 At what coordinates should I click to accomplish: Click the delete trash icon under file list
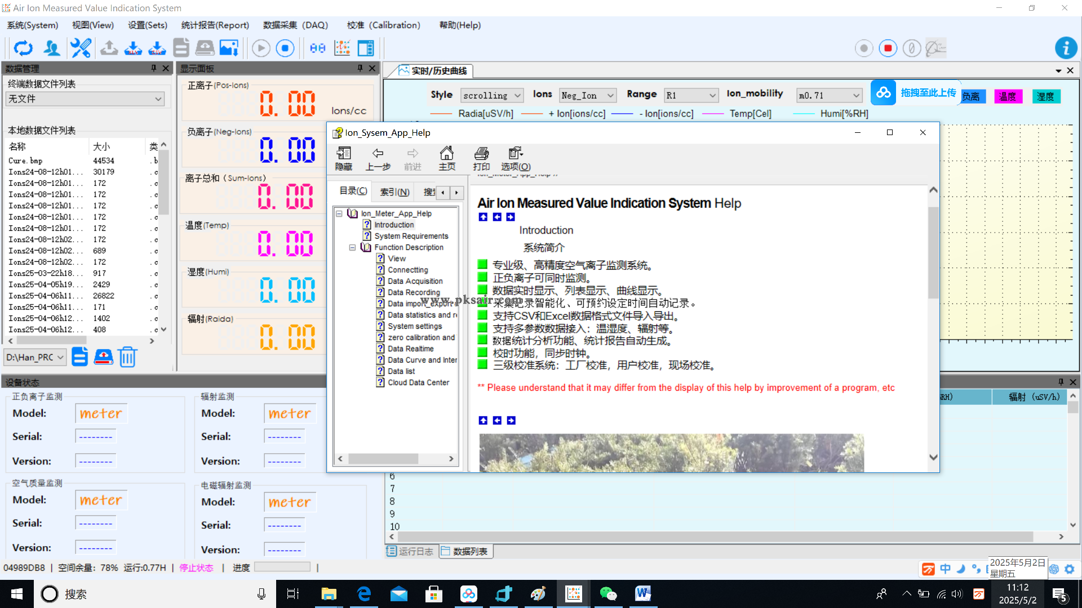click(x=127, y=357)
